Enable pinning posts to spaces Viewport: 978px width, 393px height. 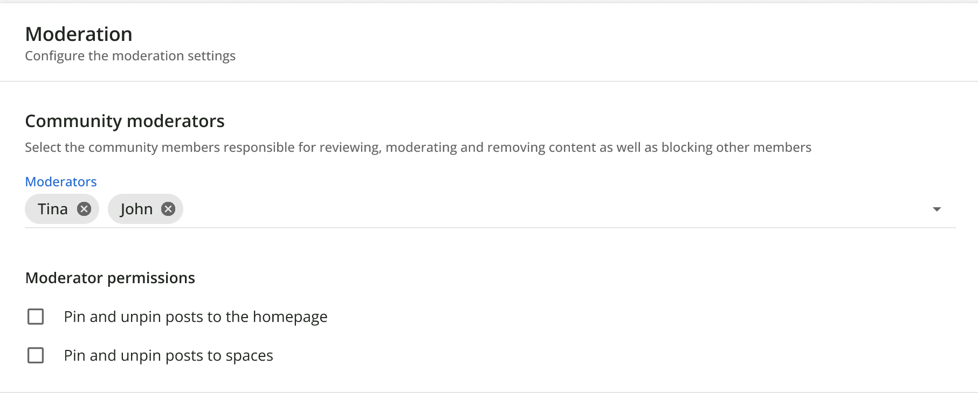[x=36, y=355]
